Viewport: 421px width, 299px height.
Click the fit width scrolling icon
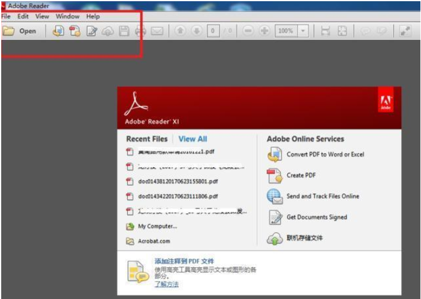tap(326, 31)
